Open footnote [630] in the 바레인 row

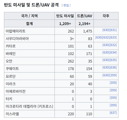pos(106,52)
